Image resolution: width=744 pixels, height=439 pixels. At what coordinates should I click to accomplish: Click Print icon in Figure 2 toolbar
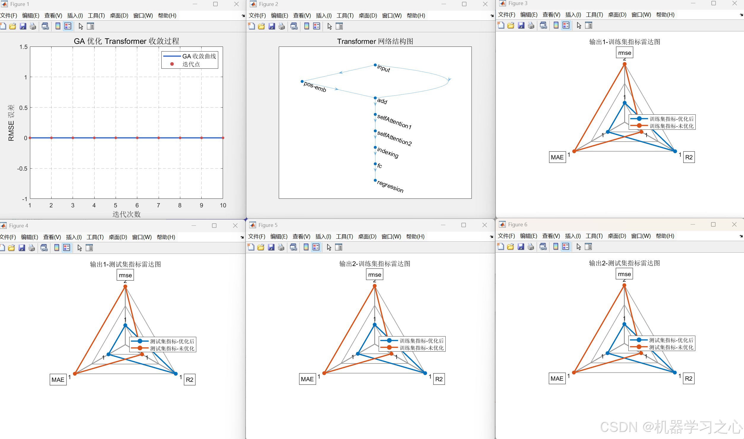282,26
